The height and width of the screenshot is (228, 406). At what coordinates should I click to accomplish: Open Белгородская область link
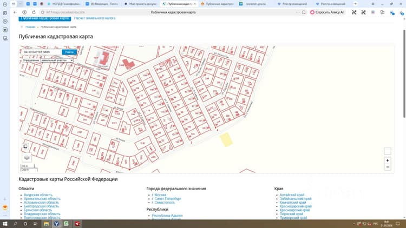click(41, 206)
